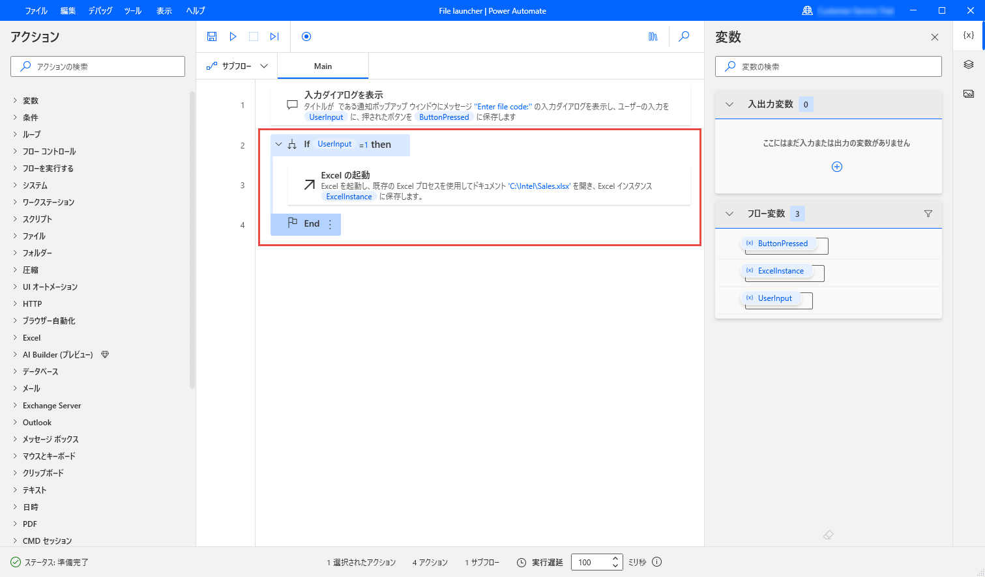Viewport: 985px width, 577px height.
Task: Click the Excel の起動 arrow icon
Action: [310, 185]
